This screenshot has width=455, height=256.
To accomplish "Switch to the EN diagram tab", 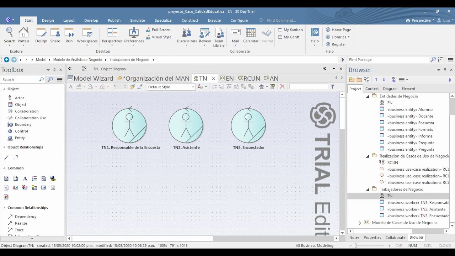I will (x=227, y=78).
